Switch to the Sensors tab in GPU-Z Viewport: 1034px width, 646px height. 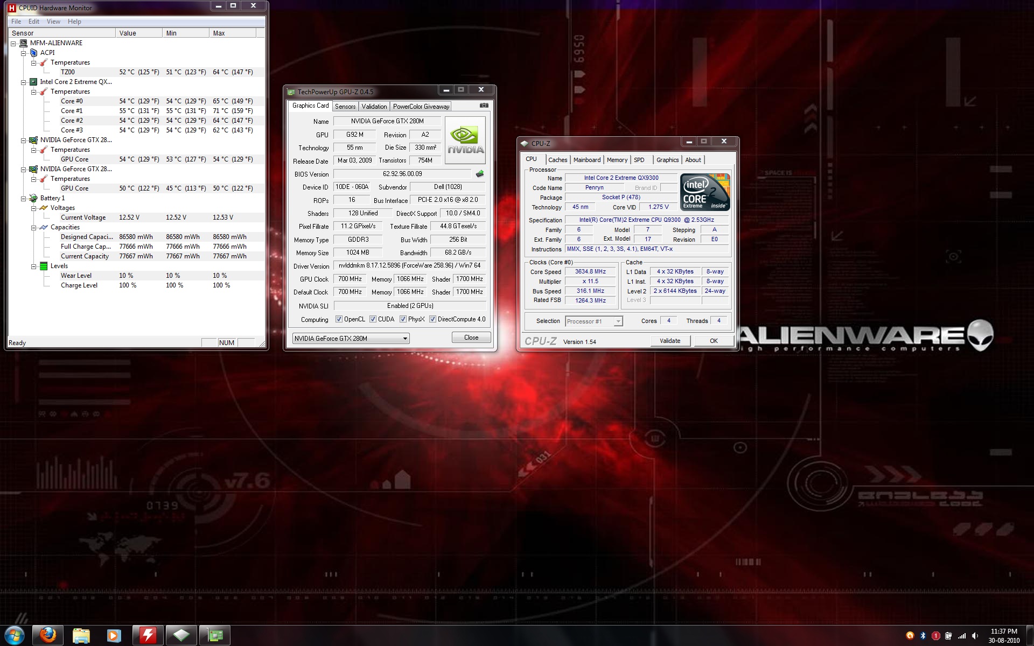coord(345,107)
